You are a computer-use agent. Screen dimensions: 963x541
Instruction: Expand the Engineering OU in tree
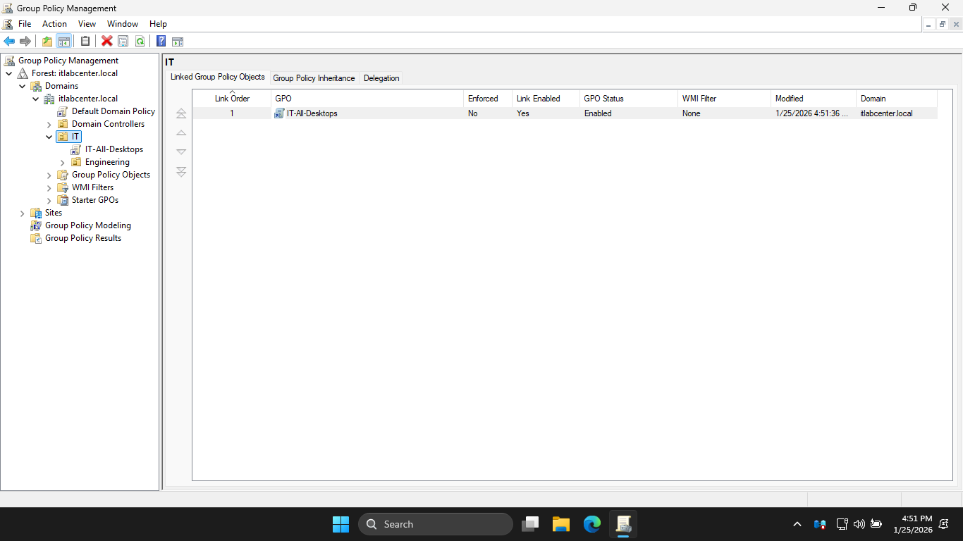pyautogui.click(x=63, y=162)
